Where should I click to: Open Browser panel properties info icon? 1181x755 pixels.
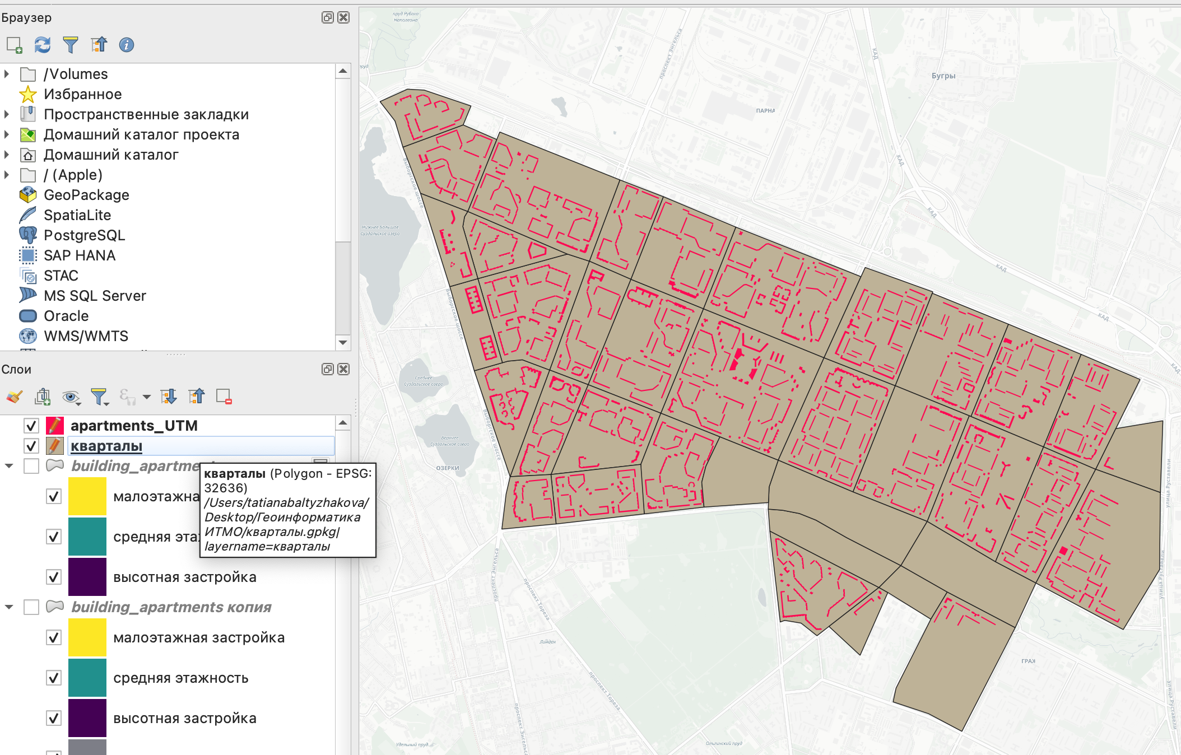[127, 45]
